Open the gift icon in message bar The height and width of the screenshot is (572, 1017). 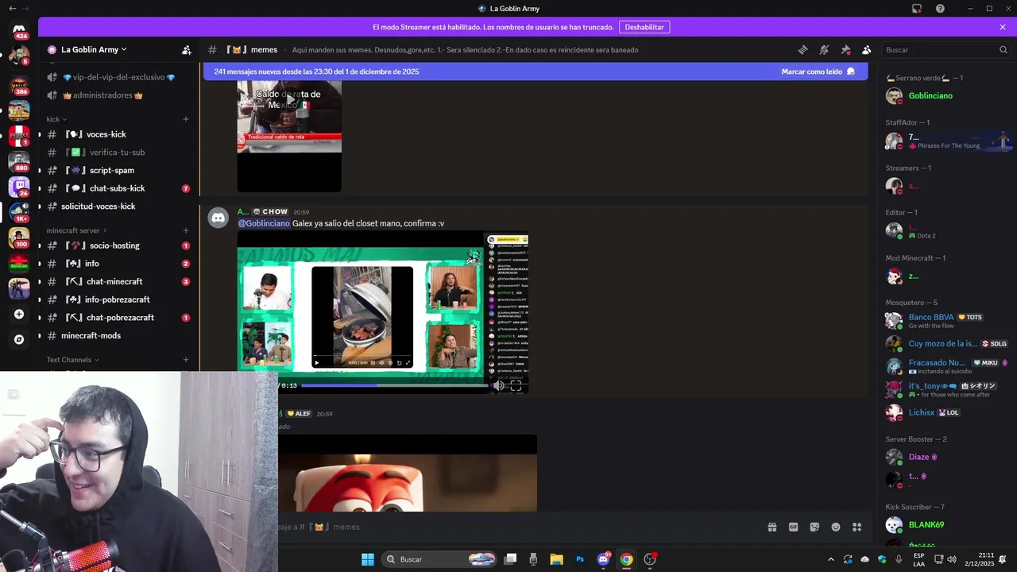click(x=771, y=527)
